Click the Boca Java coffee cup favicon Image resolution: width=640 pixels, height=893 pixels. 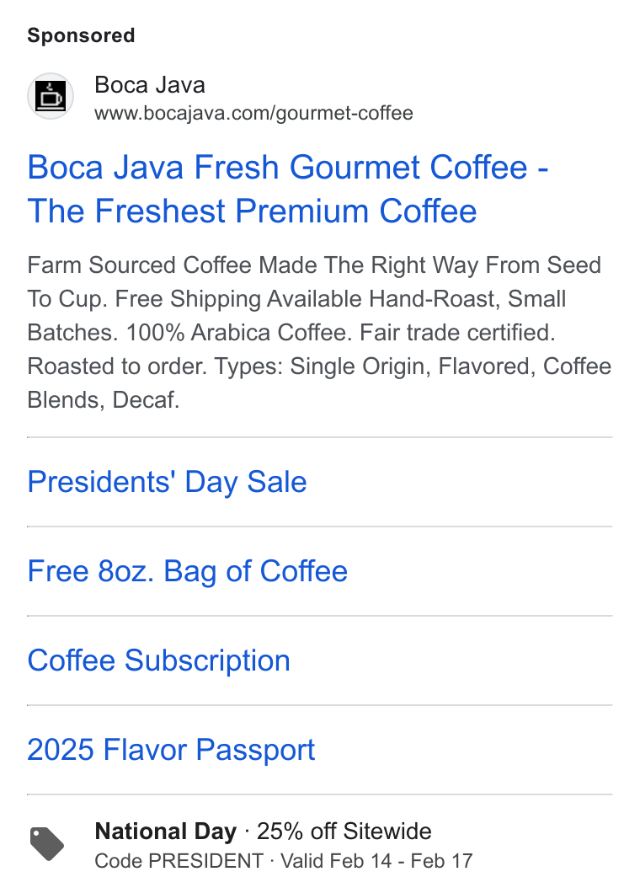[x=51, y=96]
